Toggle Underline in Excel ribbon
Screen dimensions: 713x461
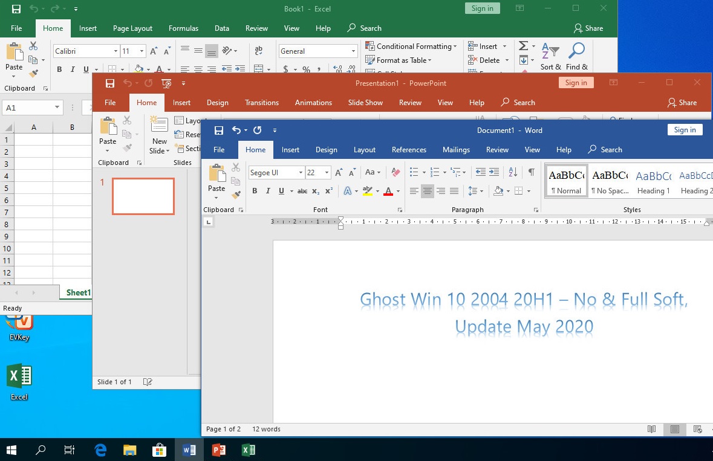pyautogui.click(x=86, y=69)
